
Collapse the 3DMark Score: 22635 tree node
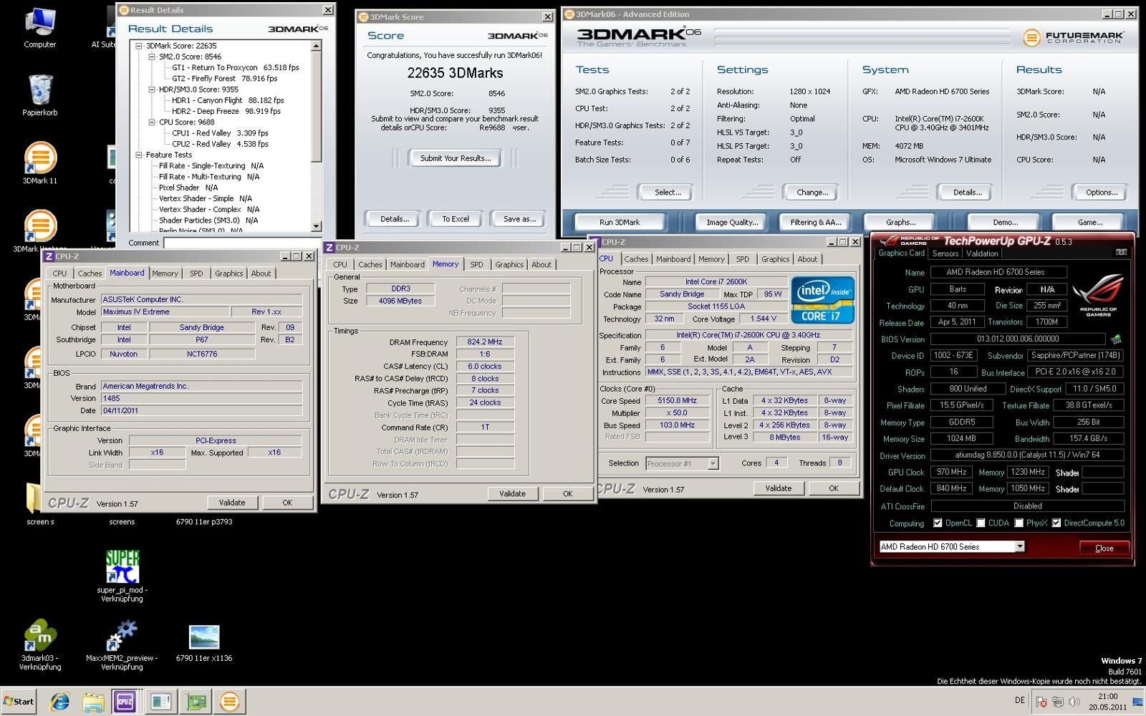139,46
